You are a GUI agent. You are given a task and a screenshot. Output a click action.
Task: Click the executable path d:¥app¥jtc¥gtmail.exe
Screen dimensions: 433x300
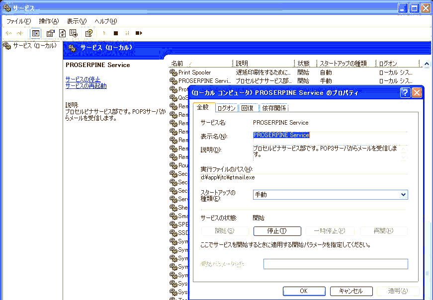point(228,177)
